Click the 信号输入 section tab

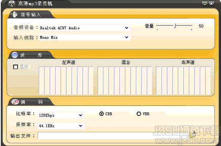[x=30, y=14]
